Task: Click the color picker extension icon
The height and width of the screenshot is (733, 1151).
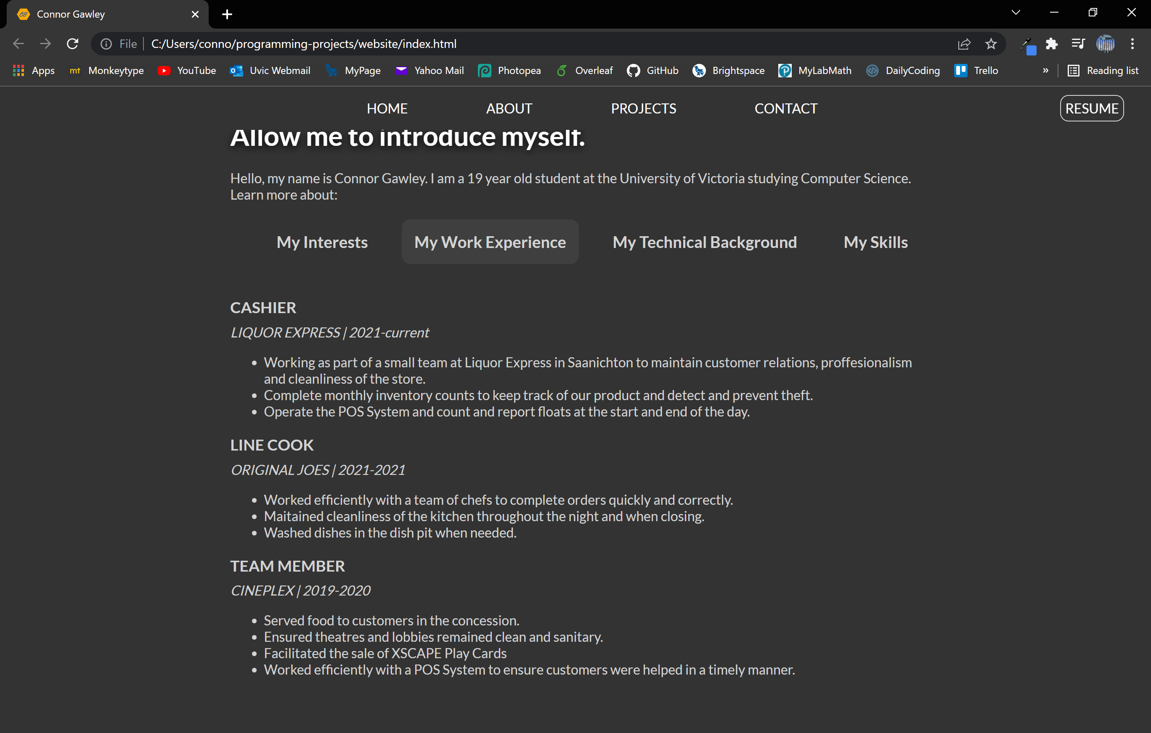Action: [1028, 46]
